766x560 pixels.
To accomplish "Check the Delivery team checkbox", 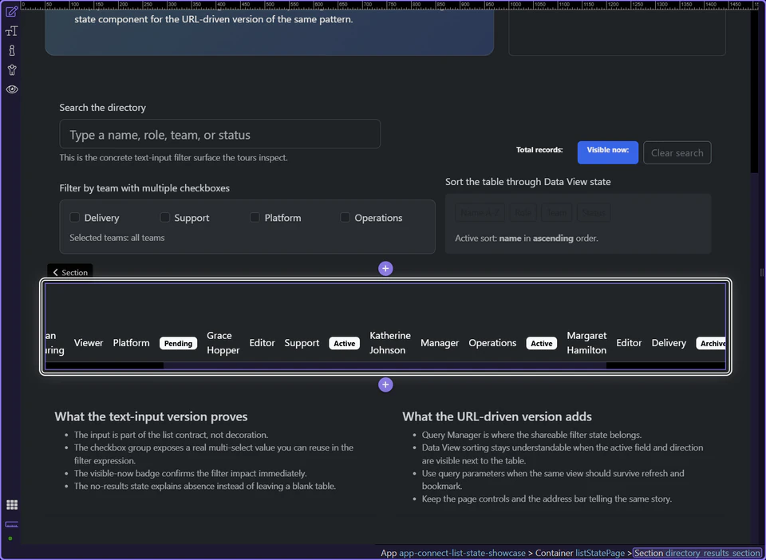I will [75, 217].
